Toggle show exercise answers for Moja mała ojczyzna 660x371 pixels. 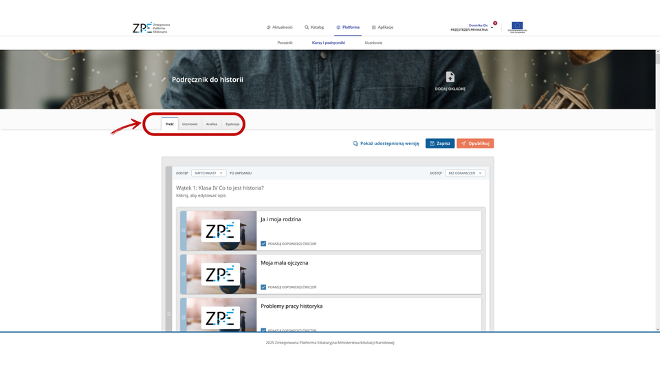[263, 286]
